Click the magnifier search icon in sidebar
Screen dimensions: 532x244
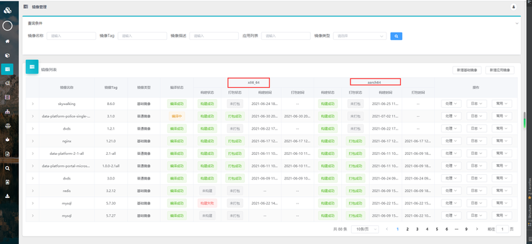click(x=7, y=168)
